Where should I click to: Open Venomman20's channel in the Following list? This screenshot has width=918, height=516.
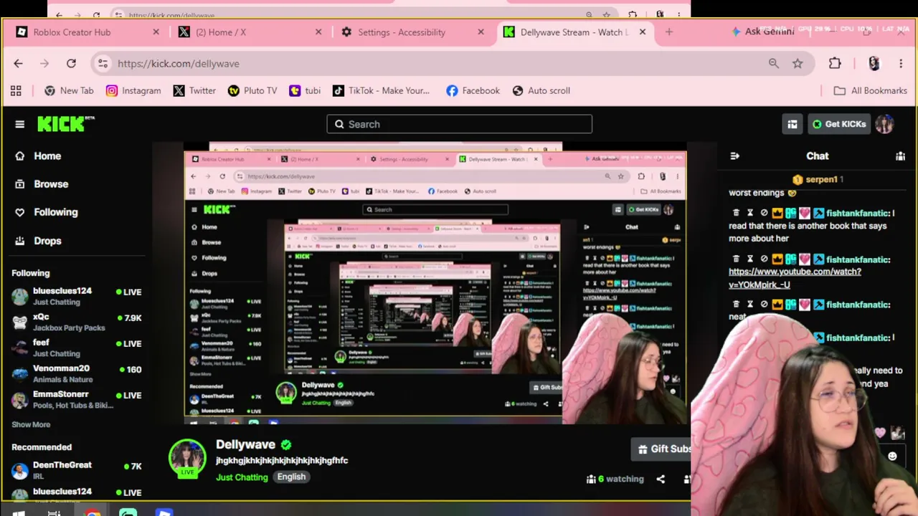coord(77,373)
